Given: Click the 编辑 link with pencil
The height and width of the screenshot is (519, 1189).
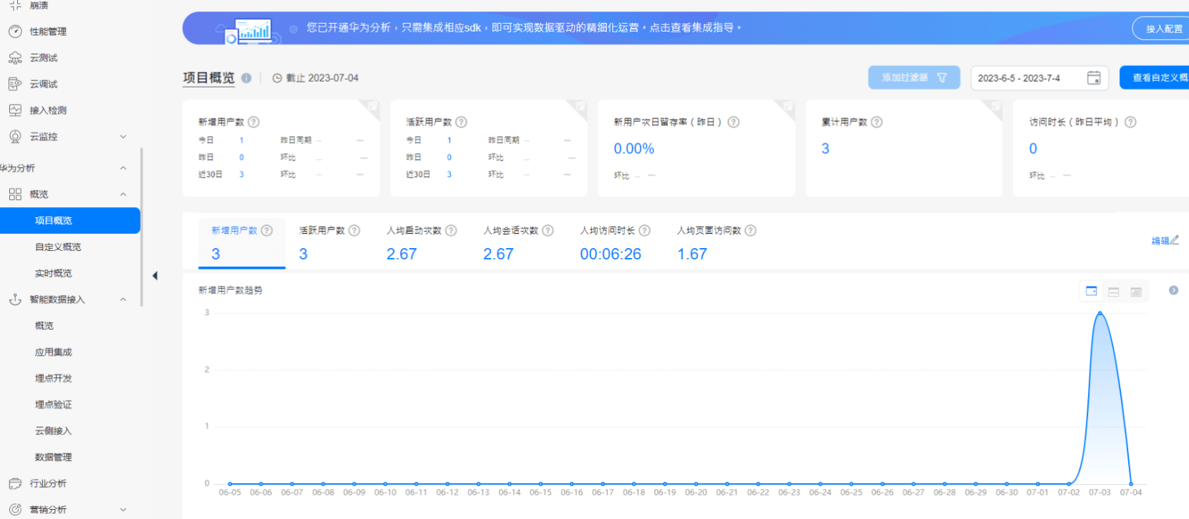Looking at the screenshot, I should (1165, 241).
